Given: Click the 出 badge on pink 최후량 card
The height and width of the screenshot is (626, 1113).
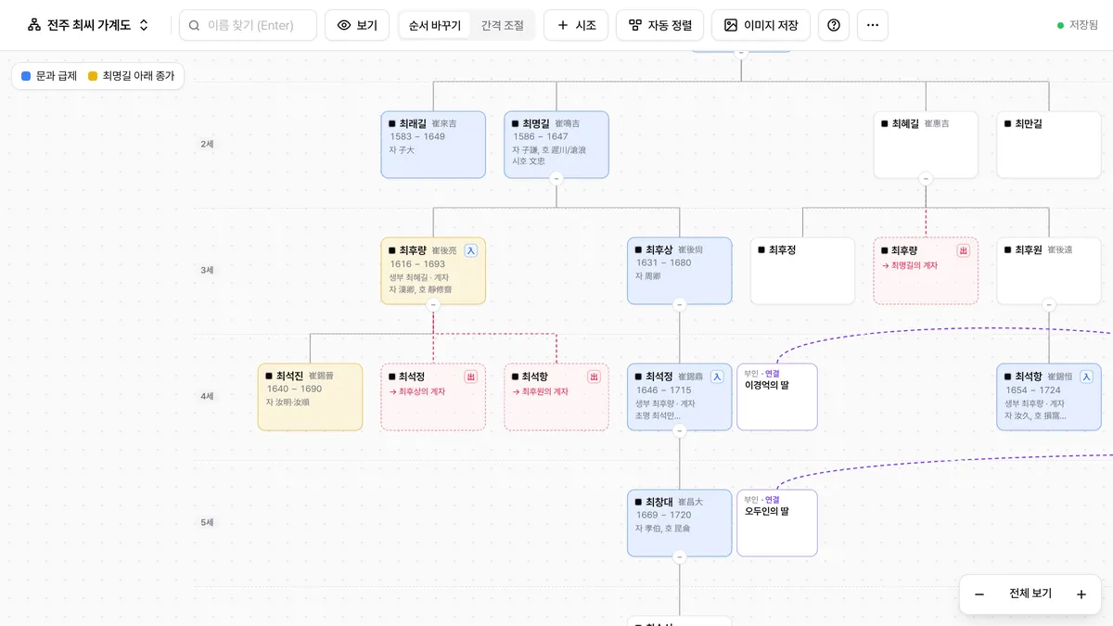Looking at the screenshot, I should click(x=964, y=250).
